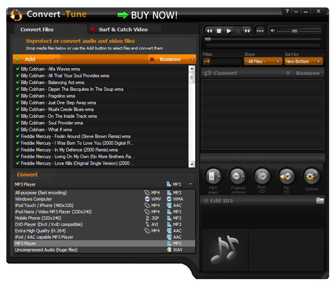Click the file list scroll up arrow
This screenshot has width=333, height=285.
pos(192,69)
